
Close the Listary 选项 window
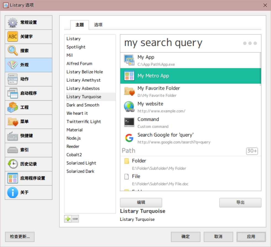(265, 5)
